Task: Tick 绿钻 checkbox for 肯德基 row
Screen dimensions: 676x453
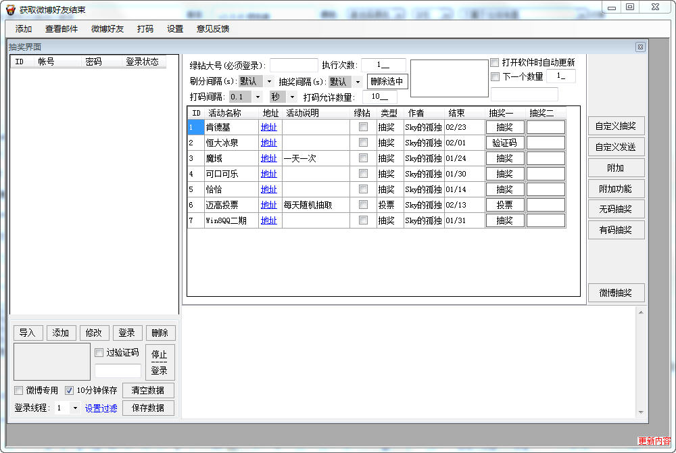Action: [364, 126]
